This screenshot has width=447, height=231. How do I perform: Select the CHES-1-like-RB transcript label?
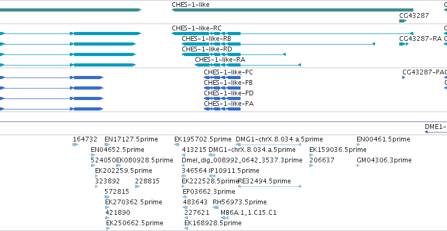[206, 39]
